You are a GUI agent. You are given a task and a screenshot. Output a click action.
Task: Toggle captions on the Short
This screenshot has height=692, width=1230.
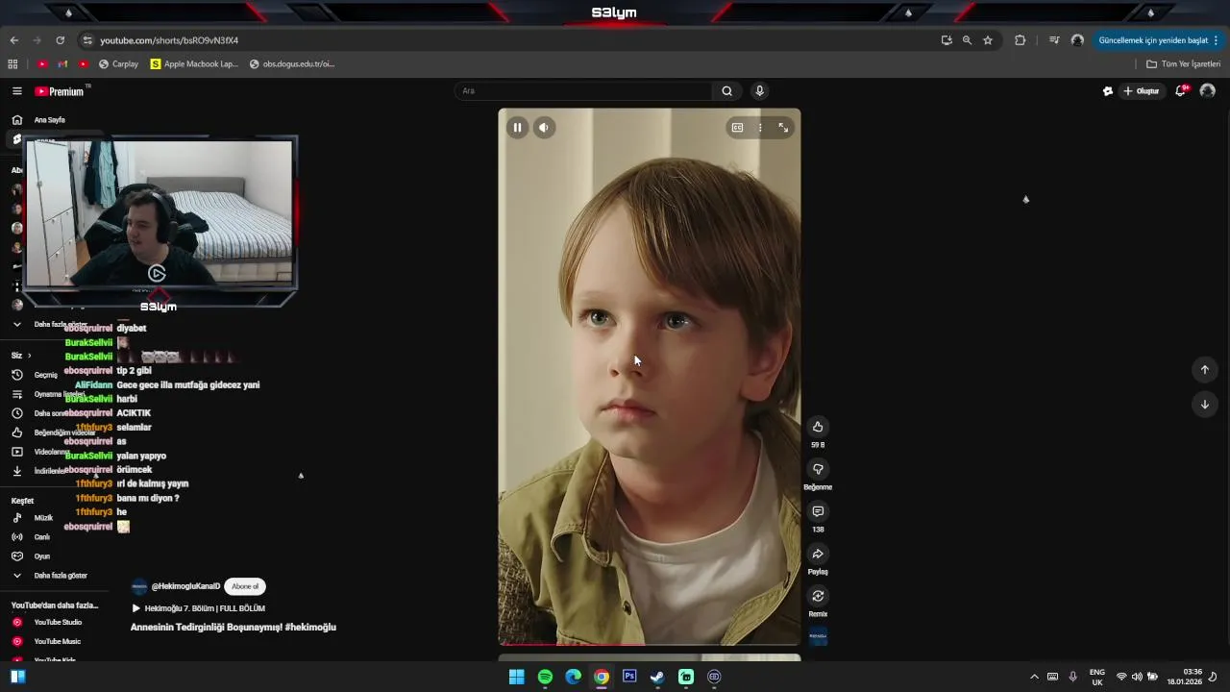737,127
